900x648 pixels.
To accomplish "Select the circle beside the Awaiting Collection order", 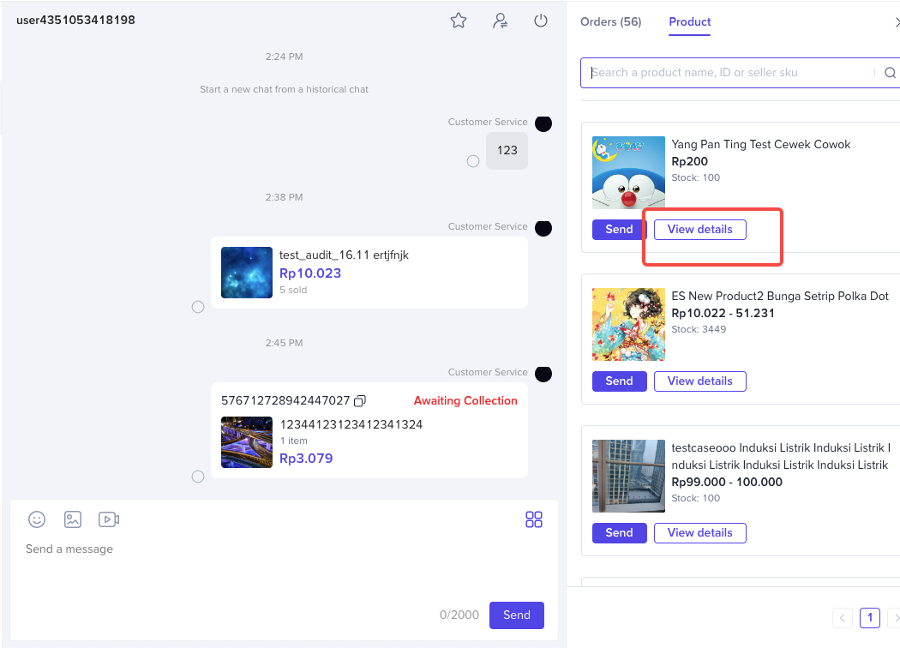I will coord(198,477).
